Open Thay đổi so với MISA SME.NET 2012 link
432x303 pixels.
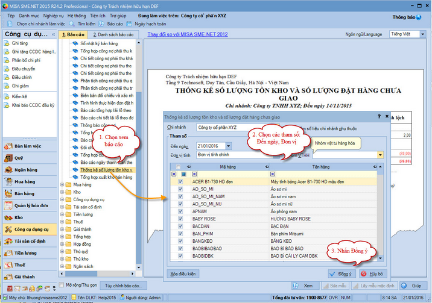coord(188,34)
